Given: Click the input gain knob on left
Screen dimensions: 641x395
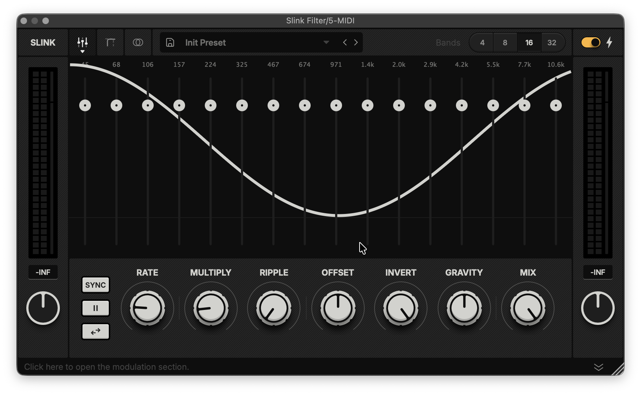Looking at the screenshot, I should (43, 308).
